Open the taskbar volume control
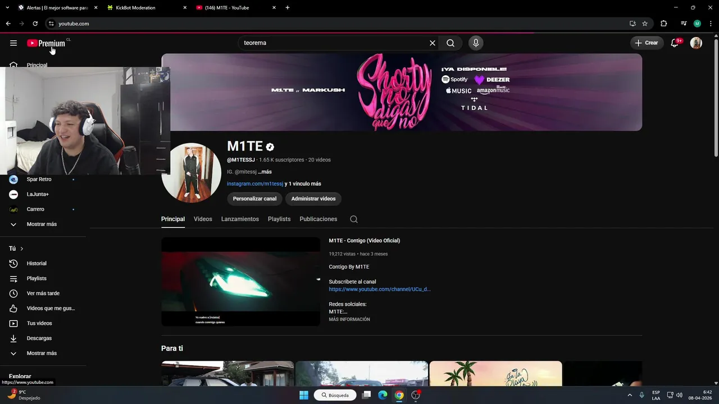Screen dimensions: 719x404 (x=679, y=395)
